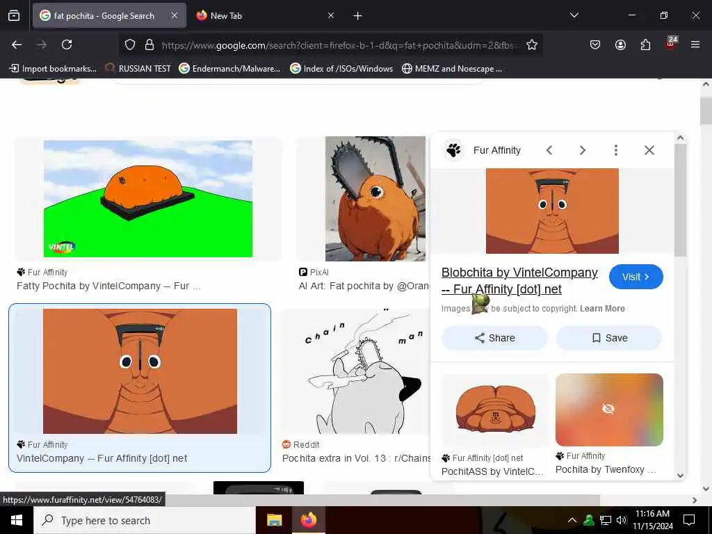
Task: Open the Index of /ISOs/Windows bookmark
Action: point(341,69)
